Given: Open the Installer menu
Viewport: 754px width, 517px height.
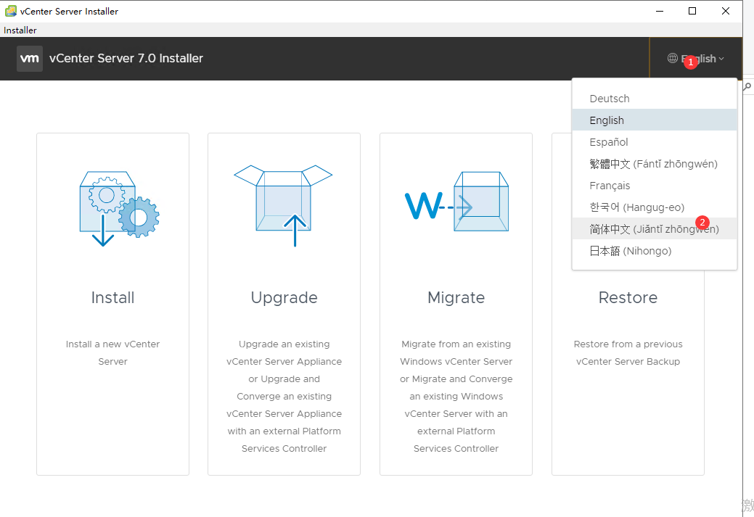Looking at the screenshot, I should point(20,30).
